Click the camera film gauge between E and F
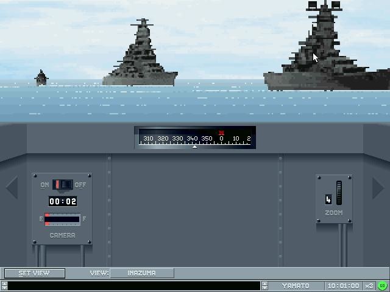The height and width of the screenshot is (292, 390). point(62,219)
